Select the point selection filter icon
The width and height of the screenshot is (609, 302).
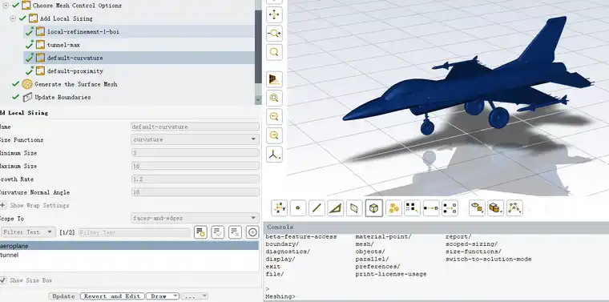tap(298, 208)
